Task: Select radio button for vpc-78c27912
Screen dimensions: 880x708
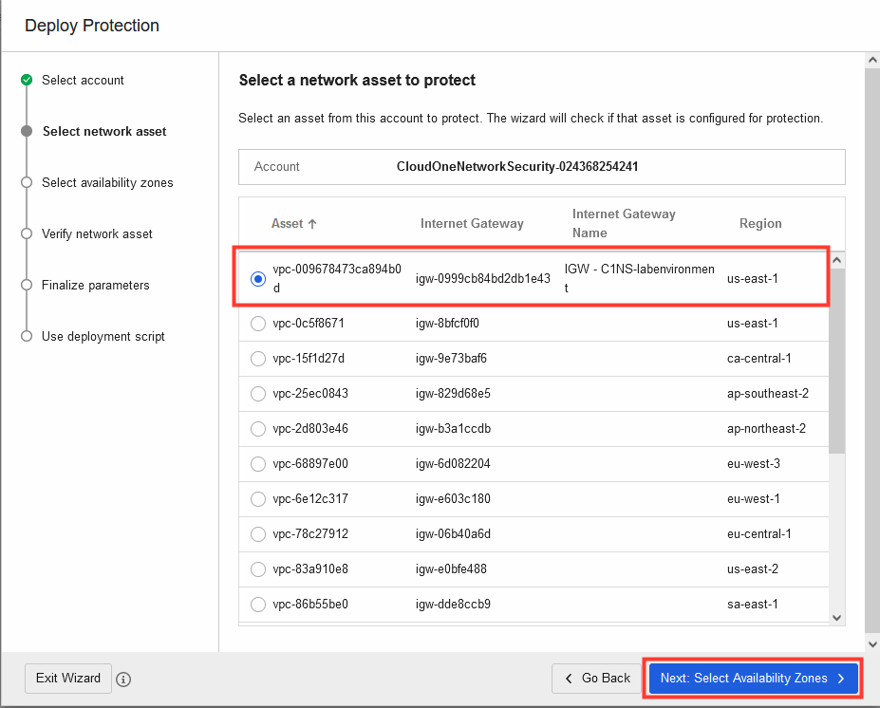Action: click(x=258, y=534)
